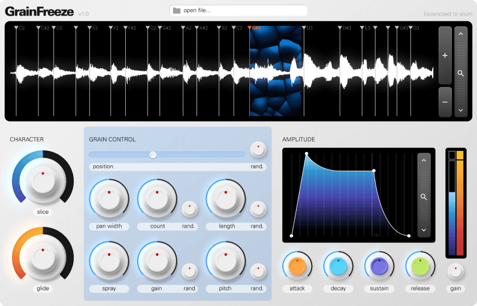477x306 pixels.
Task: Click the folder icon beside open file
Action: [x=176, y=10]
